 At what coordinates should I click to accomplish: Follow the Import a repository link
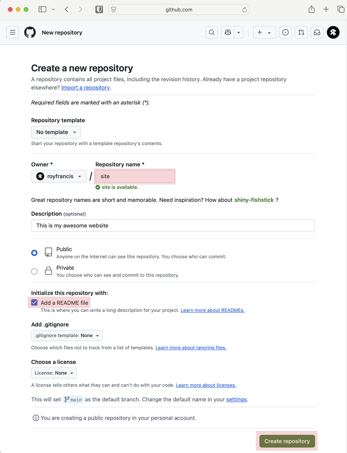(x=85, y=88)
